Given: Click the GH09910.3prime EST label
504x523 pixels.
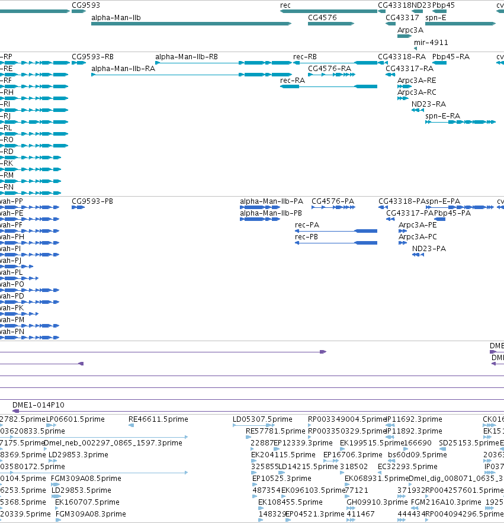Looking at the screenshot, I should coord(377,502).
